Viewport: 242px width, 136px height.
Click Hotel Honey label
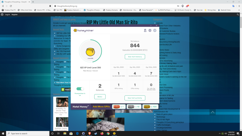81,106
